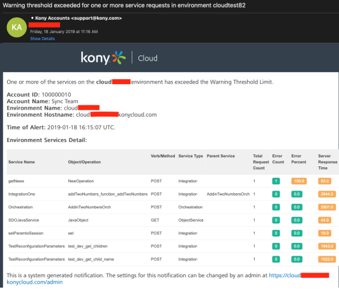Click sender name Kony Accounts
Viewport: 339px width, 290px height.
pyautogui.click(x=52, y=18)
